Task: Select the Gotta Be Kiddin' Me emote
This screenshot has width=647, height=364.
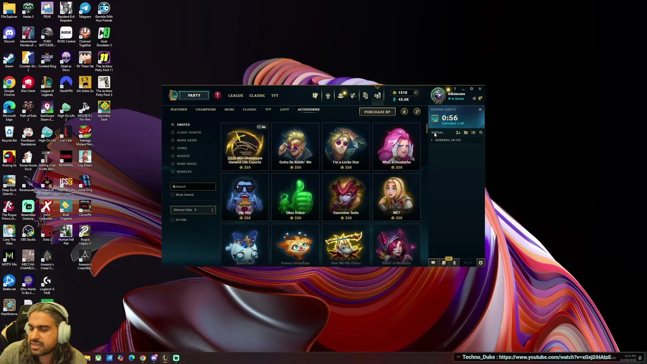Action: click(295, 148)
